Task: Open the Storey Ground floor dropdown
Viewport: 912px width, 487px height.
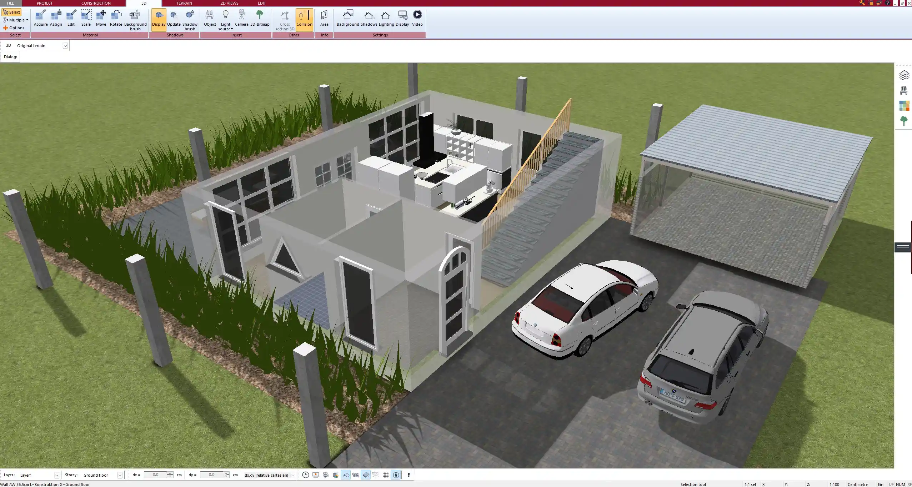Action: (120, 475)
